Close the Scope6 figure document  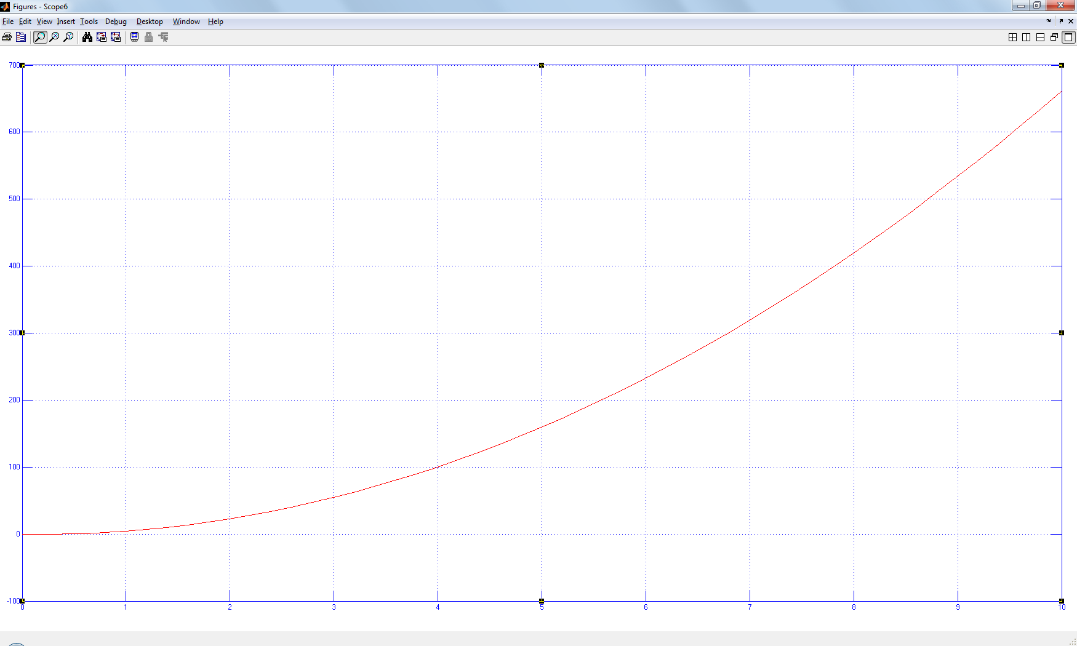pos(1071,21)
